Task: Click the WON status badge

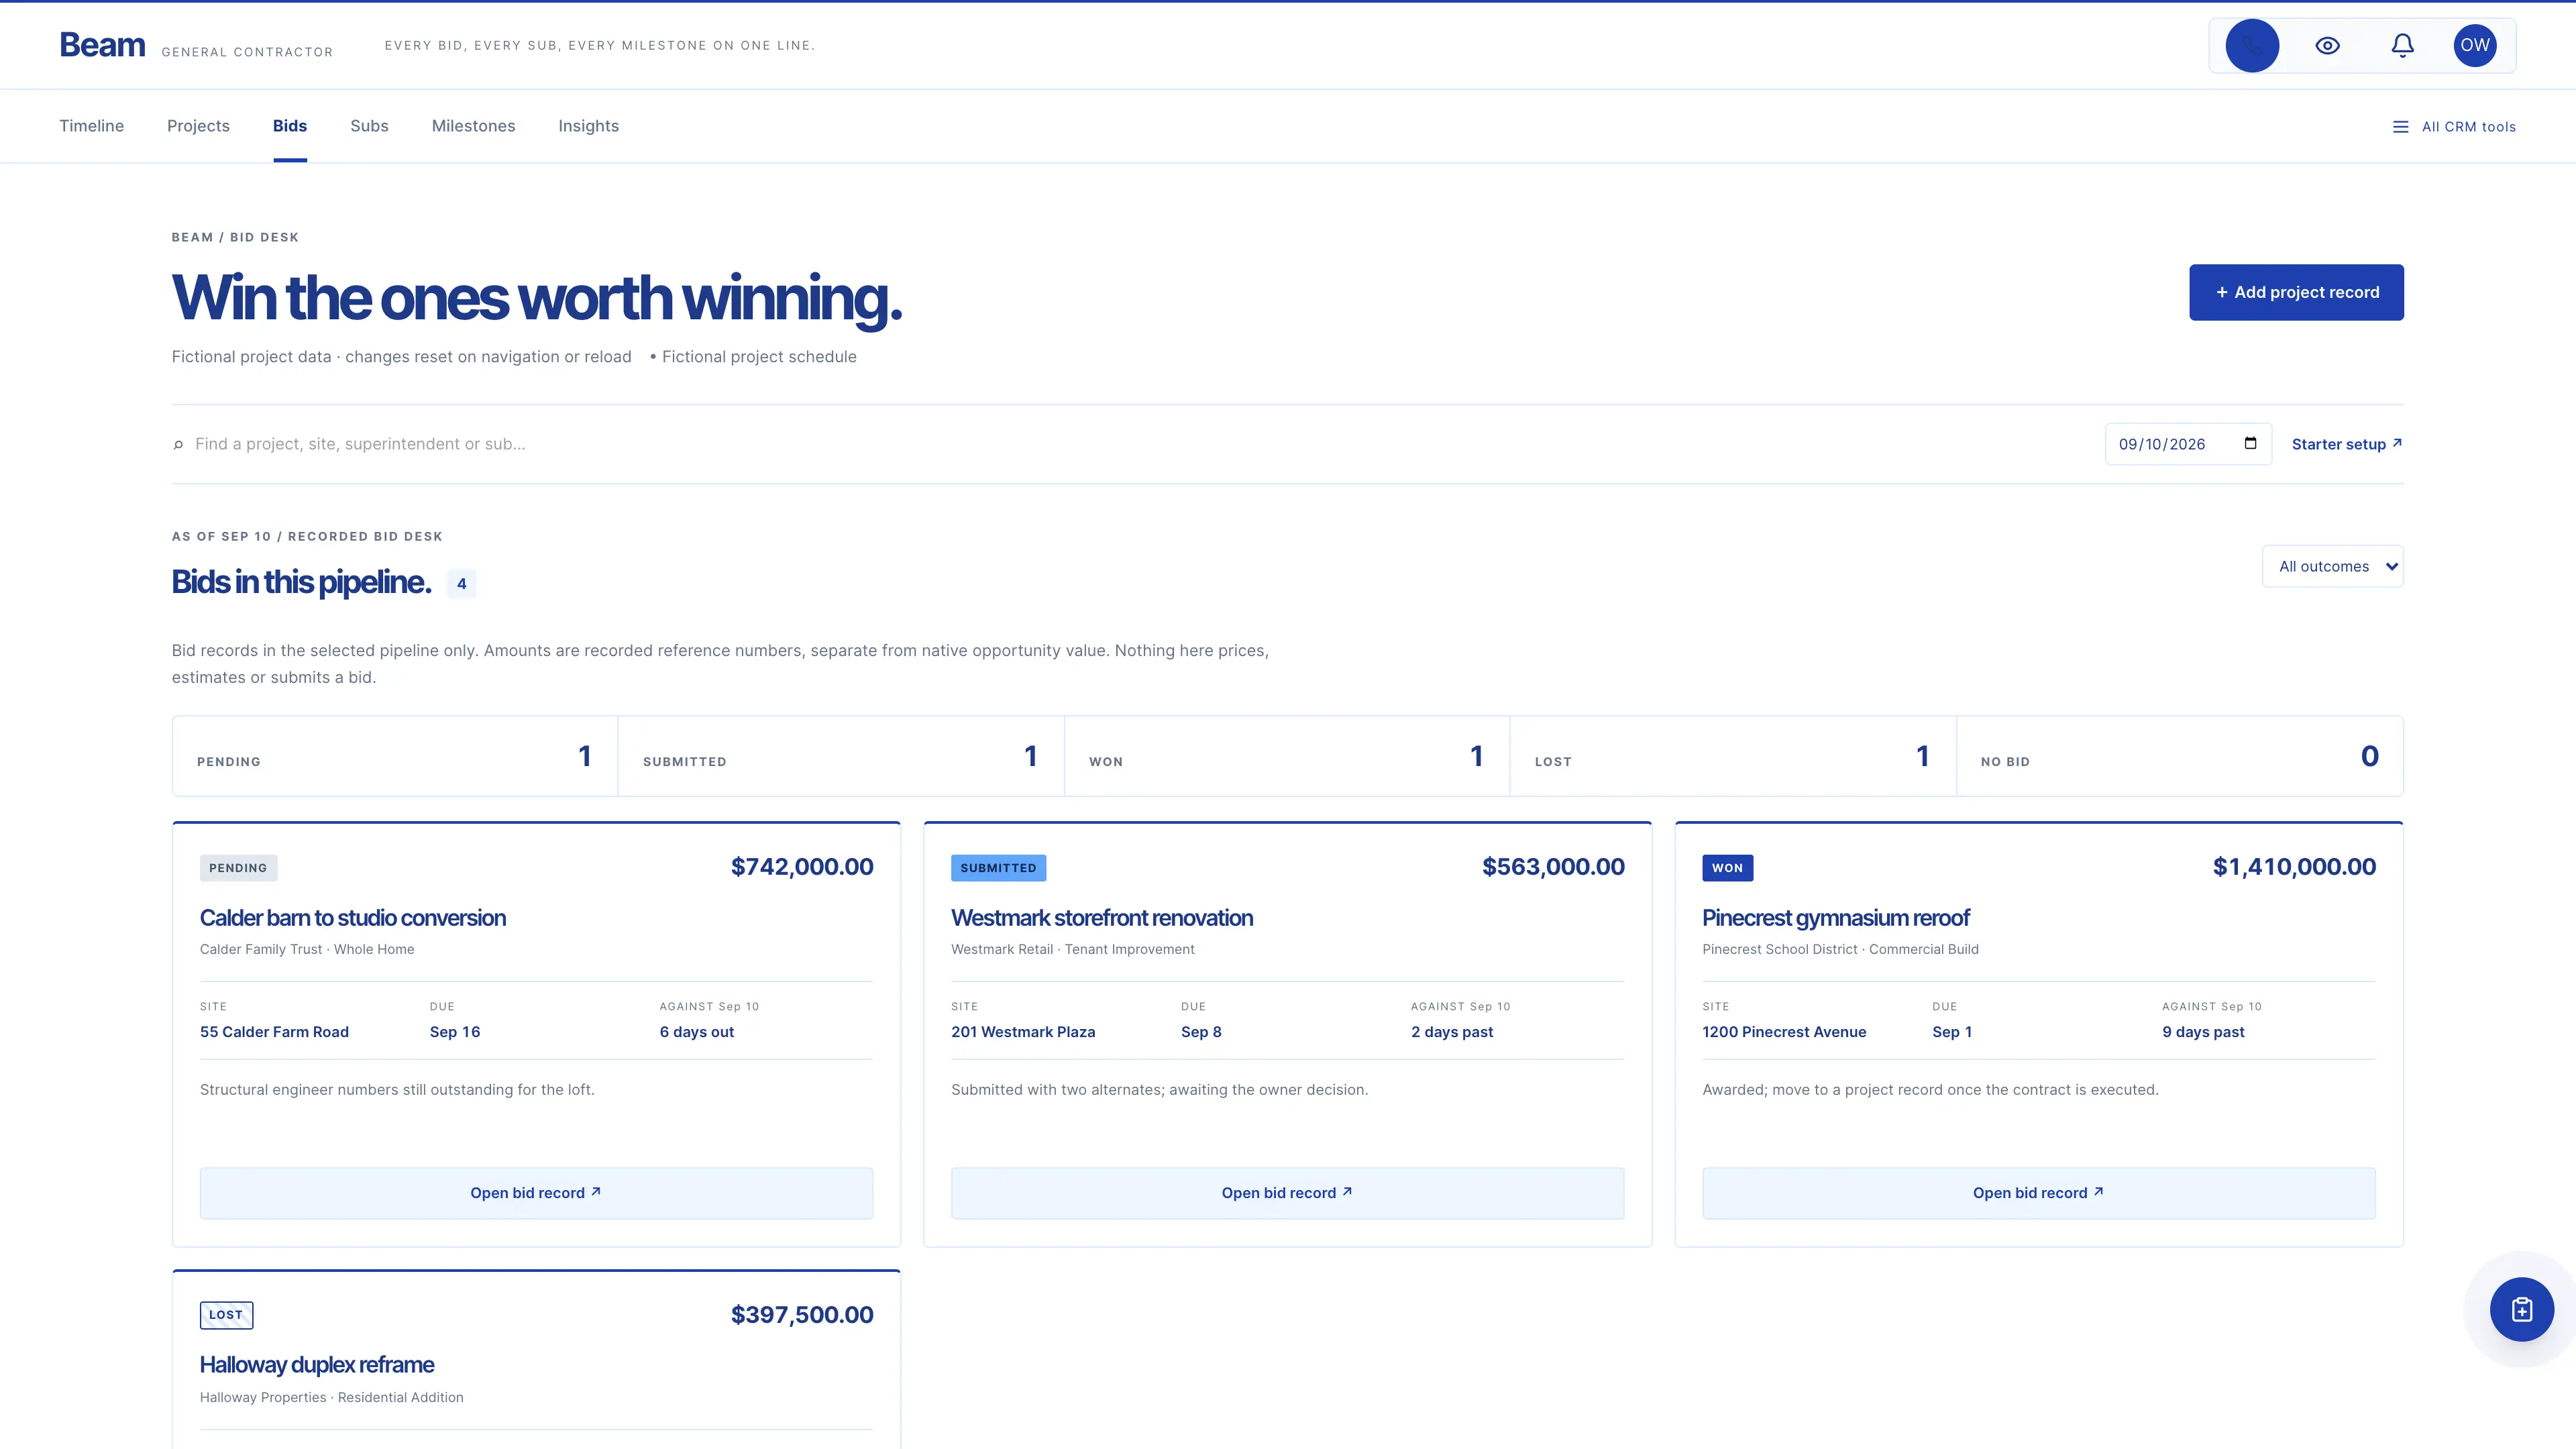Action: pos(1727,868)
